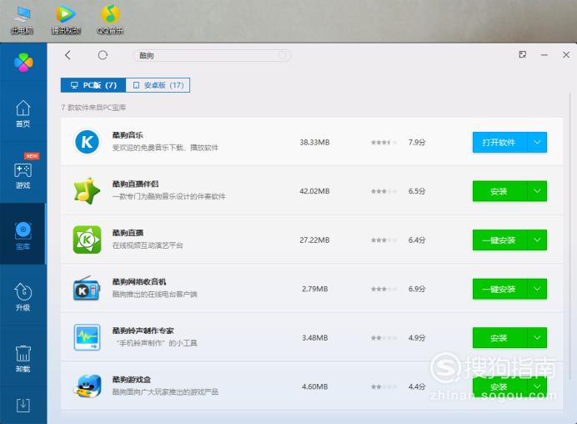Open the 酷狗直播伴侣 title link

(x=135, y=184)
